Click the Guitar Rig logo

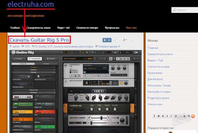(x=23, y=52)
